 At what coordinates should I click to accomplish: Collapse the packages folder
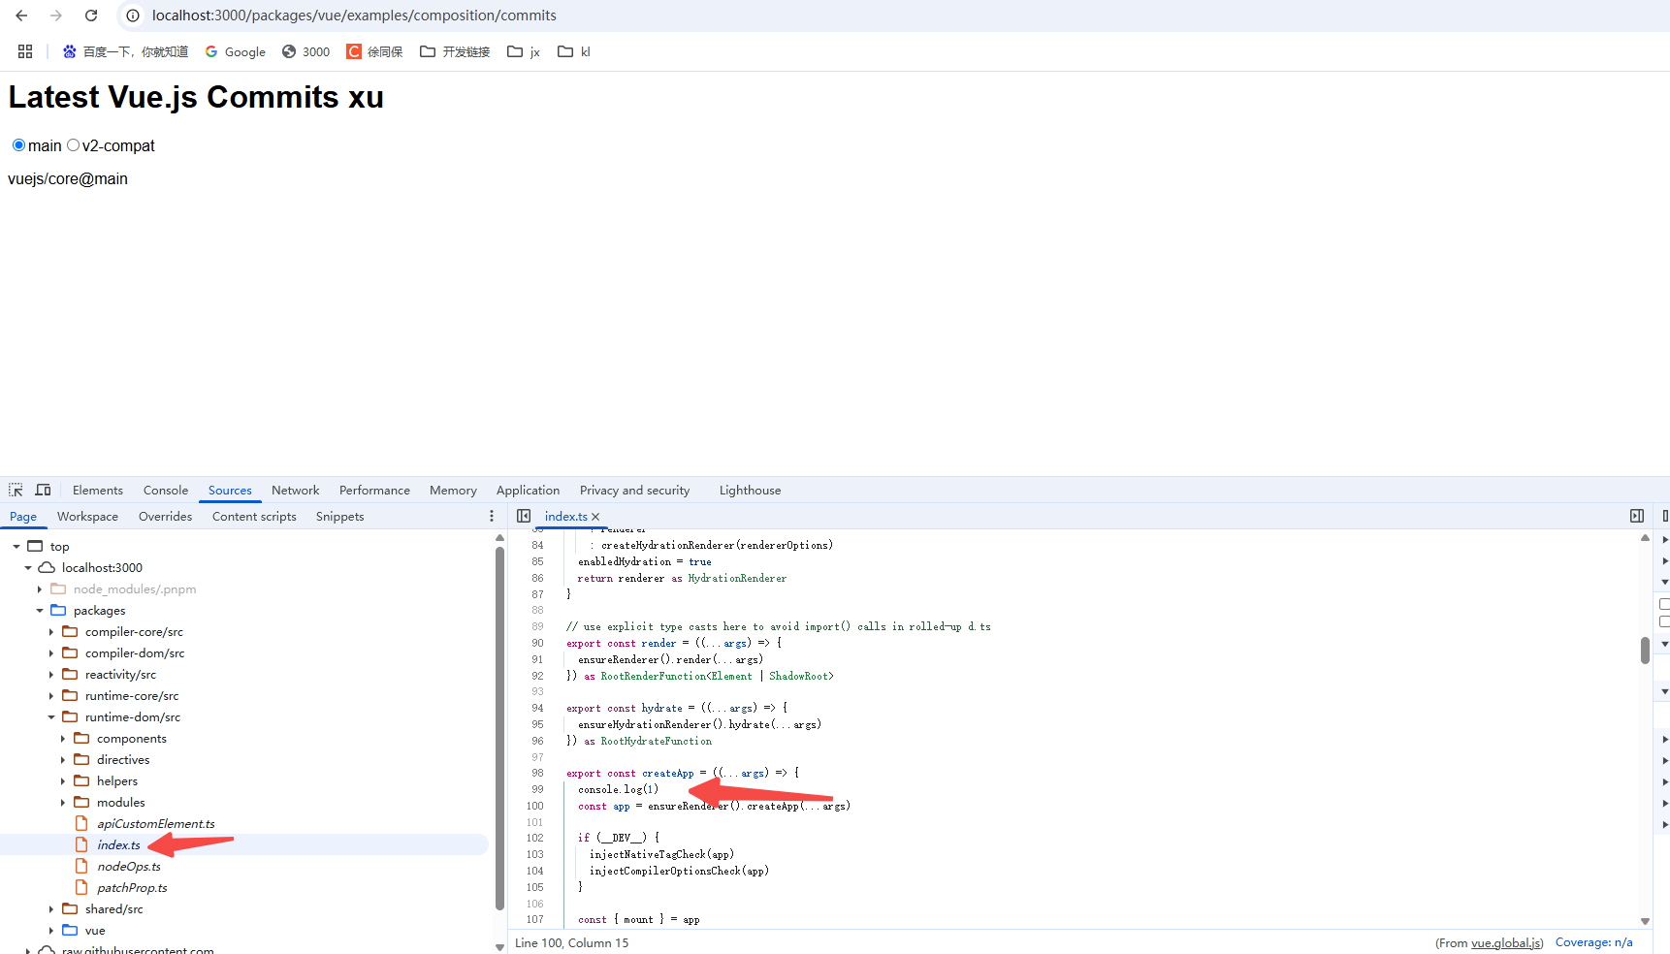(40, 611)
